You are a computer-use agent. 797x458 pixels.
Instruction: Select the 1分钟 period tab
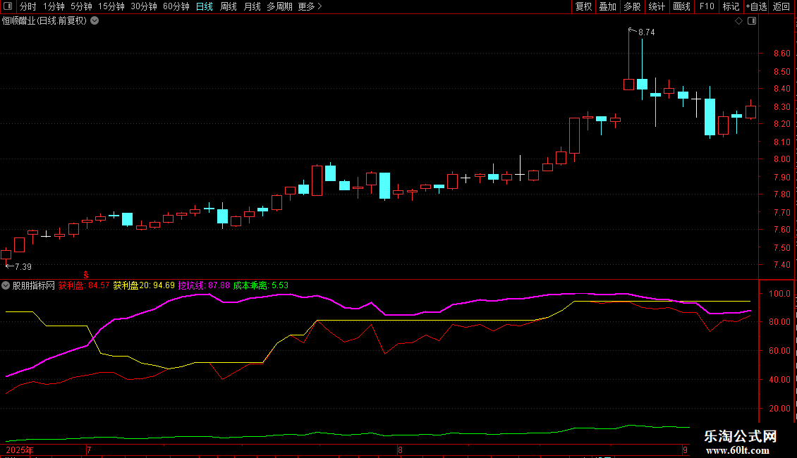pos(54,6)
